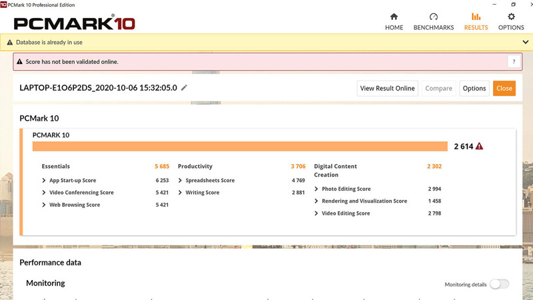Click View Result Online button
The height and width of the screenshot is (300, 533).
[x=388, y=89]
